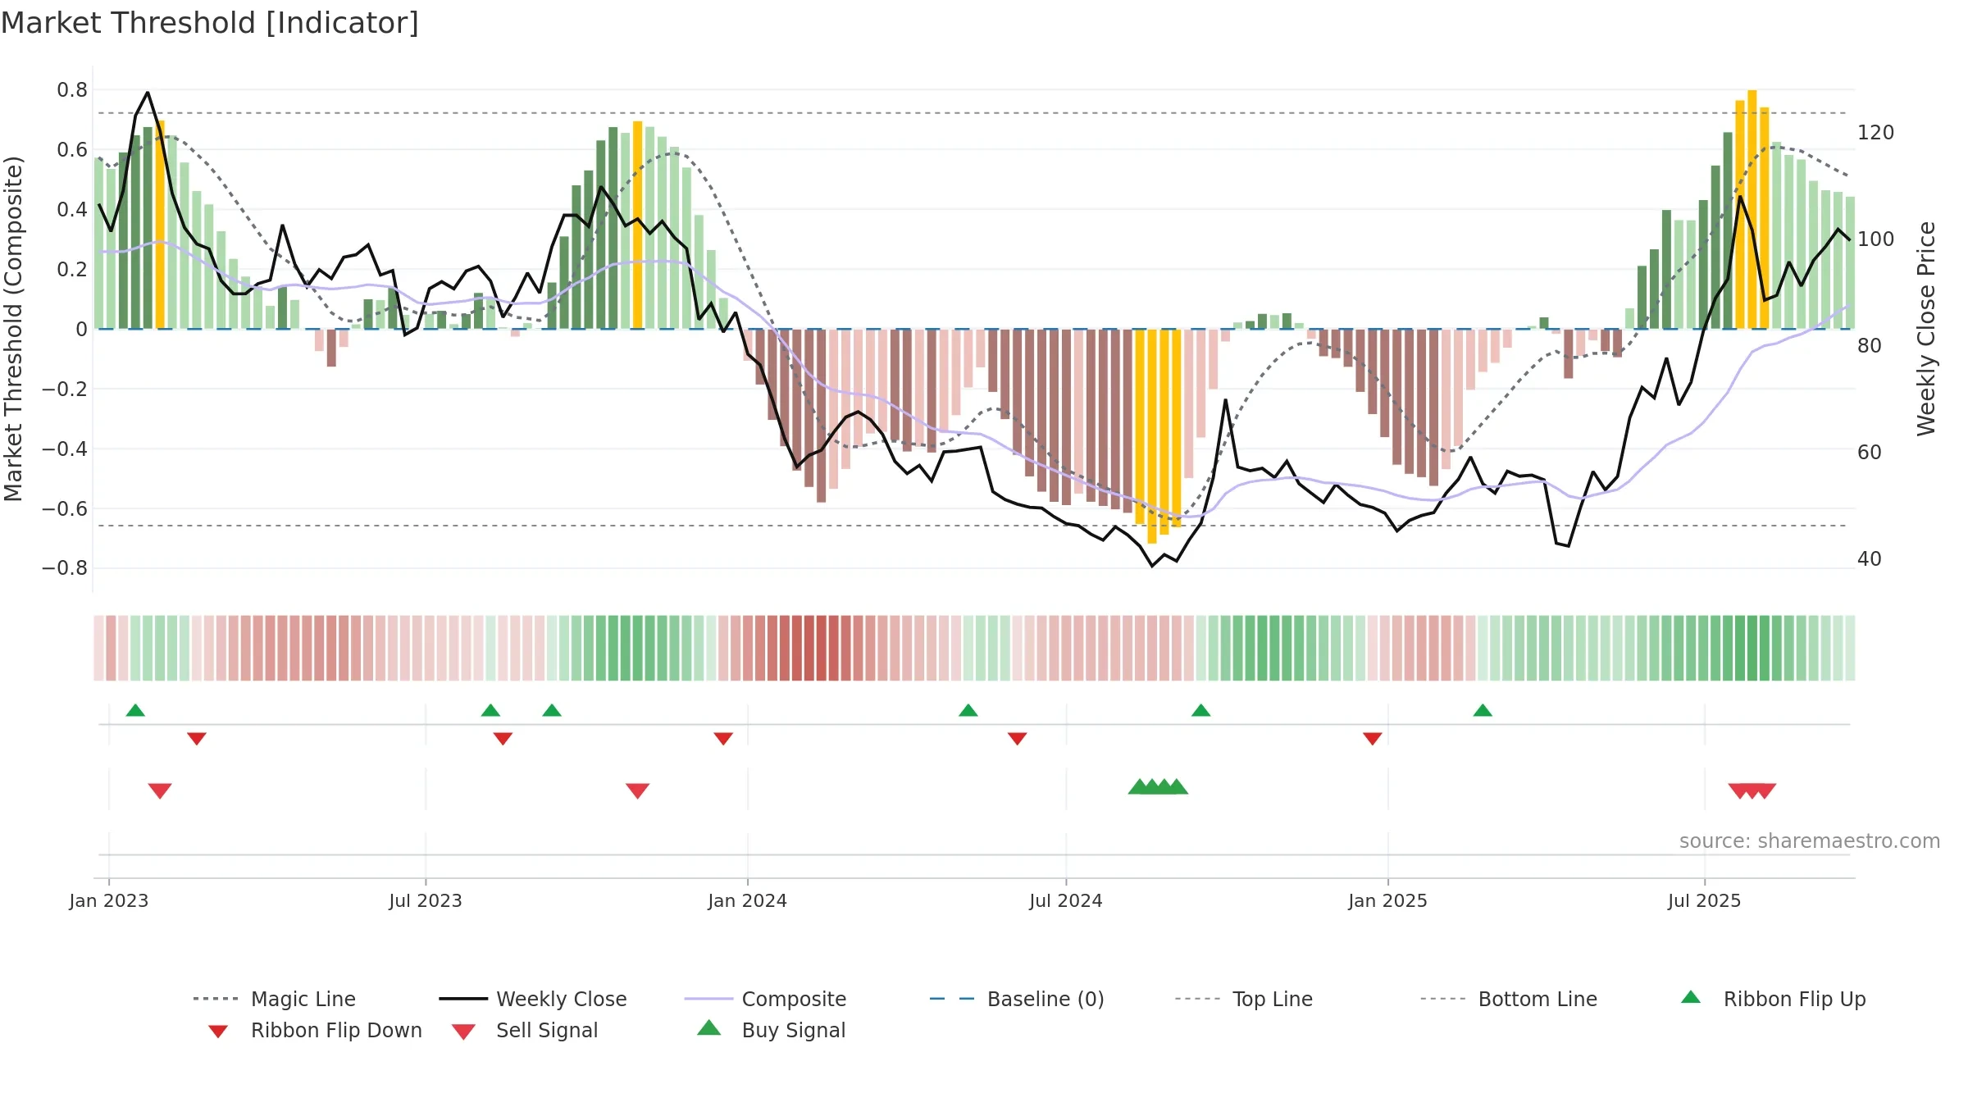
Task: Click the 0.4 left axis tick label
Action: click(x=72, y=210)
